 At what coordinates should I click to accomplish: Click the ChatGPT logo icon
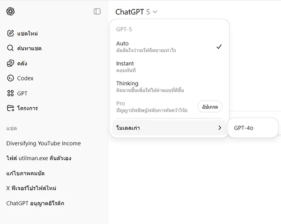[11, 11]
